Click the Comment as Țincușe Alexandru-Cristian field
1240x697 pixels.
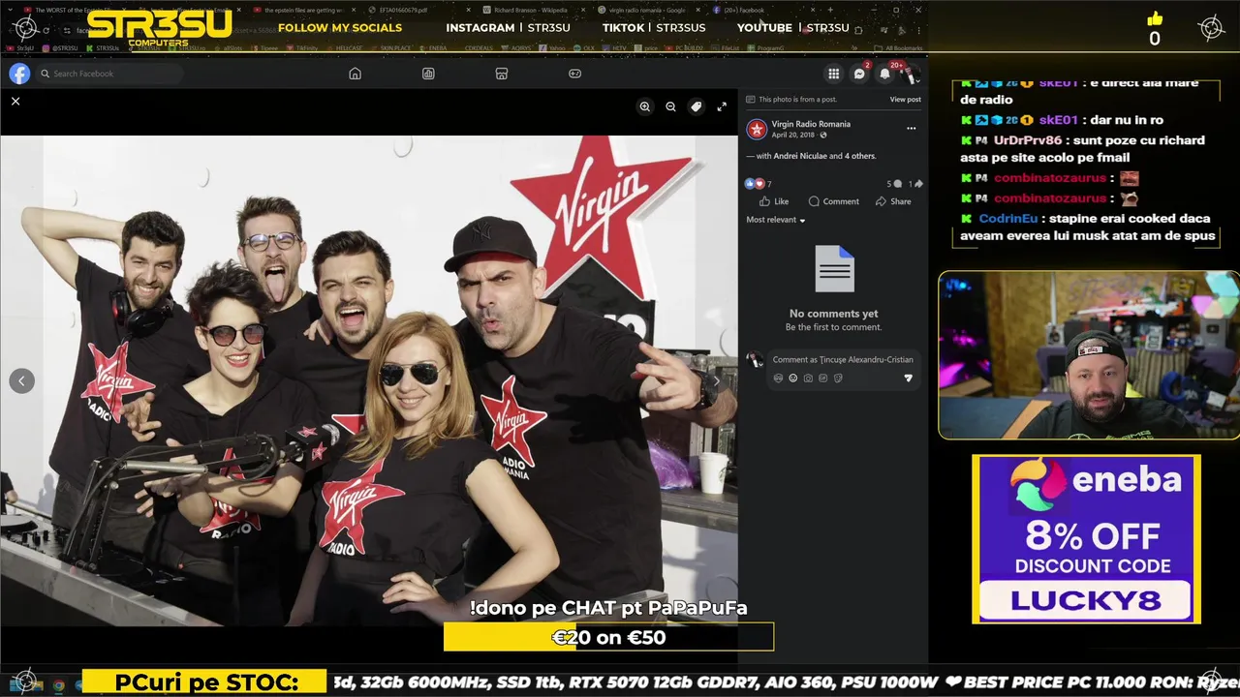843,359
